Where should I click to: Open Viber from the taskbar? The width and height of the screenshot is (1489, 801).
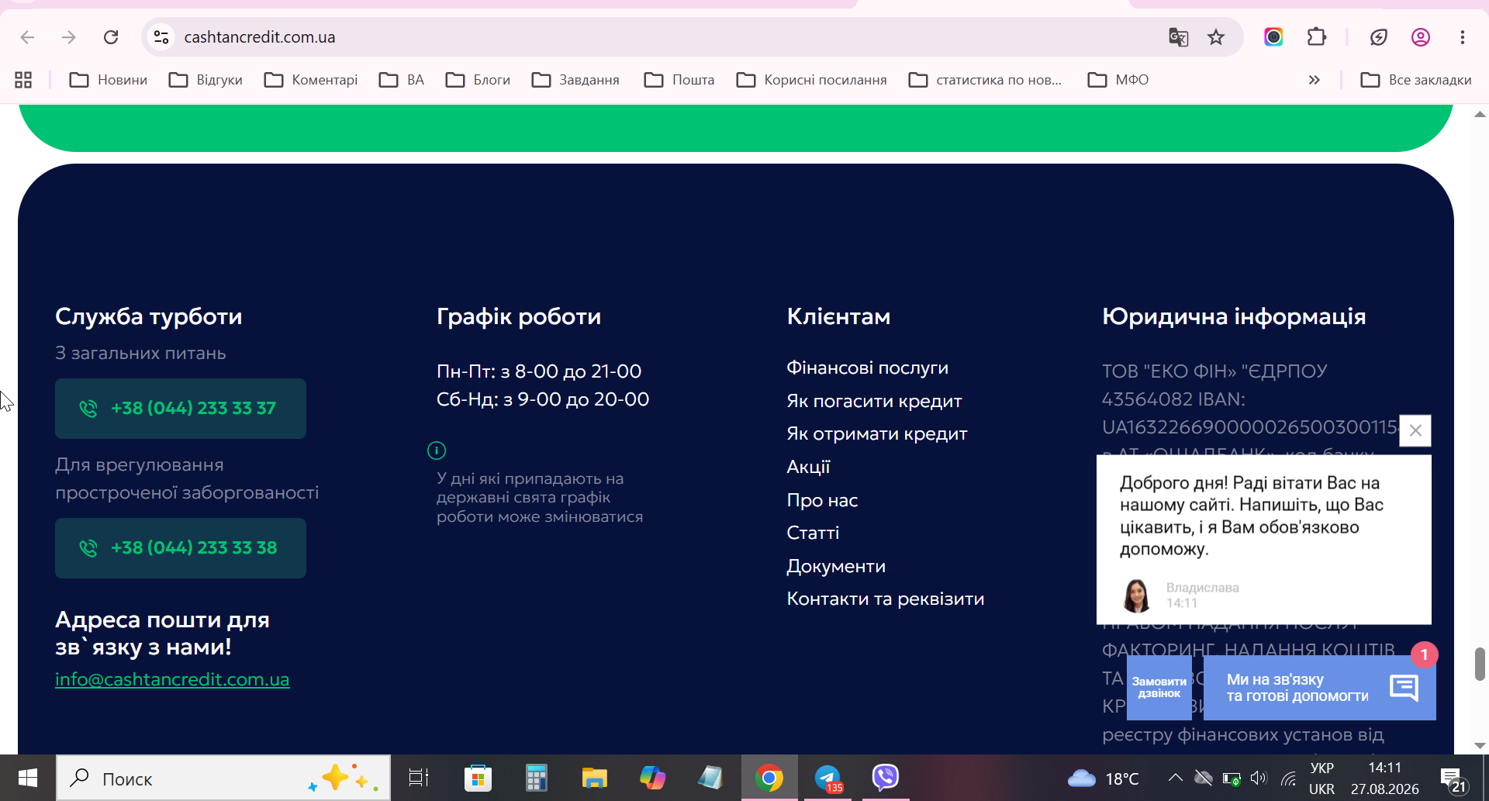point(885,778)
